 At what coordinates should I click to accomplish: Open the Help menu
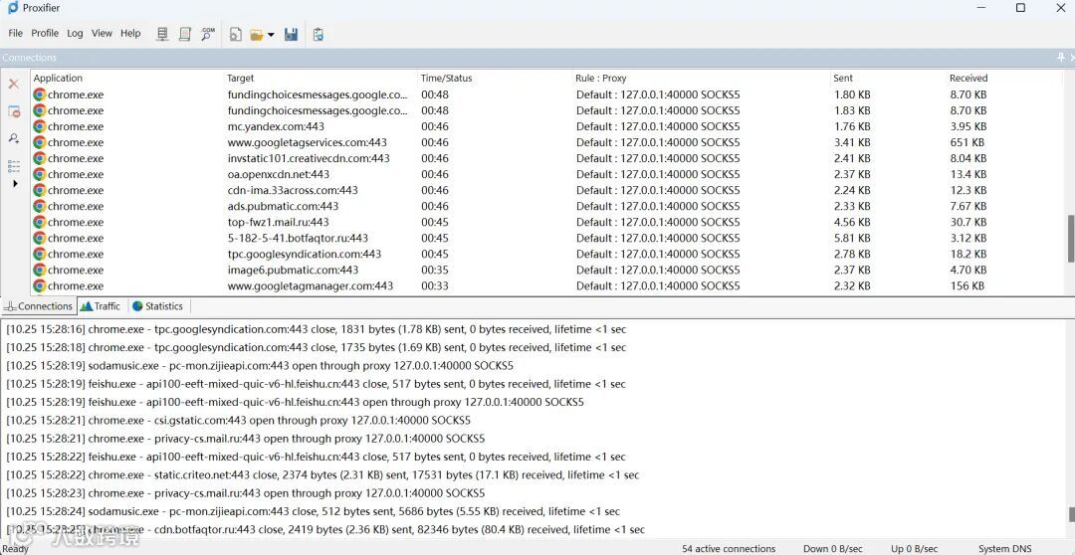click(130, 33)
